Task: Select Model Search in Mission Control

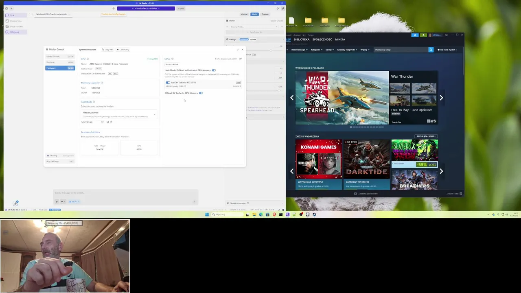Action: pos(60,57)
